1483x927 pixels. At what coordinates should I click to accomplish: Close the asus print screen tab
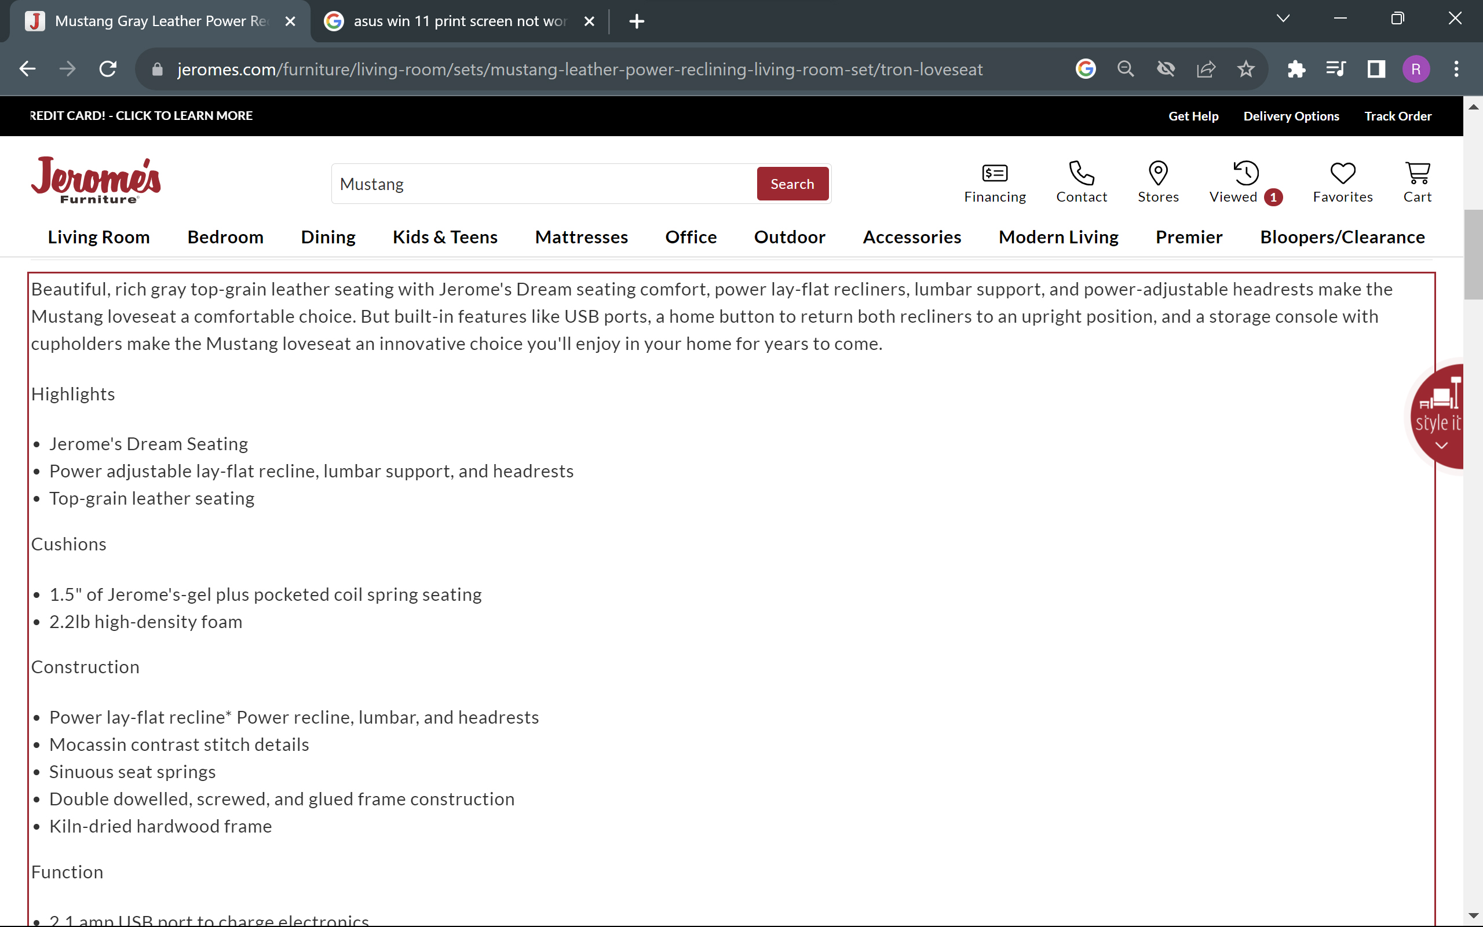pos(590,21)
